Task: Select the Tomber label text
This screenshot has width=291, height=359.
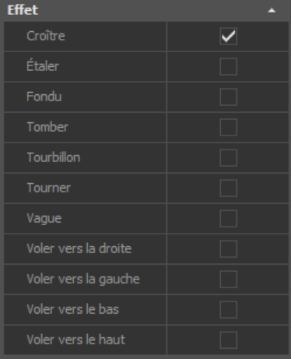Action: pos(47,127)
